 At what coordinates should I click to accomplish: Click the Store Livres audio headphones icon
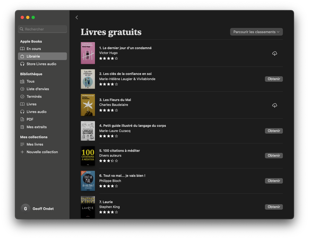click(22, 64)
